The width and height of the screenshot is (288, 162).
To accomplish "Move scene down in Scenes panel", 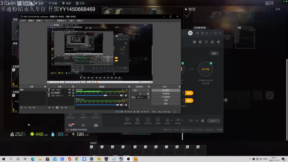I will (34, 108).
